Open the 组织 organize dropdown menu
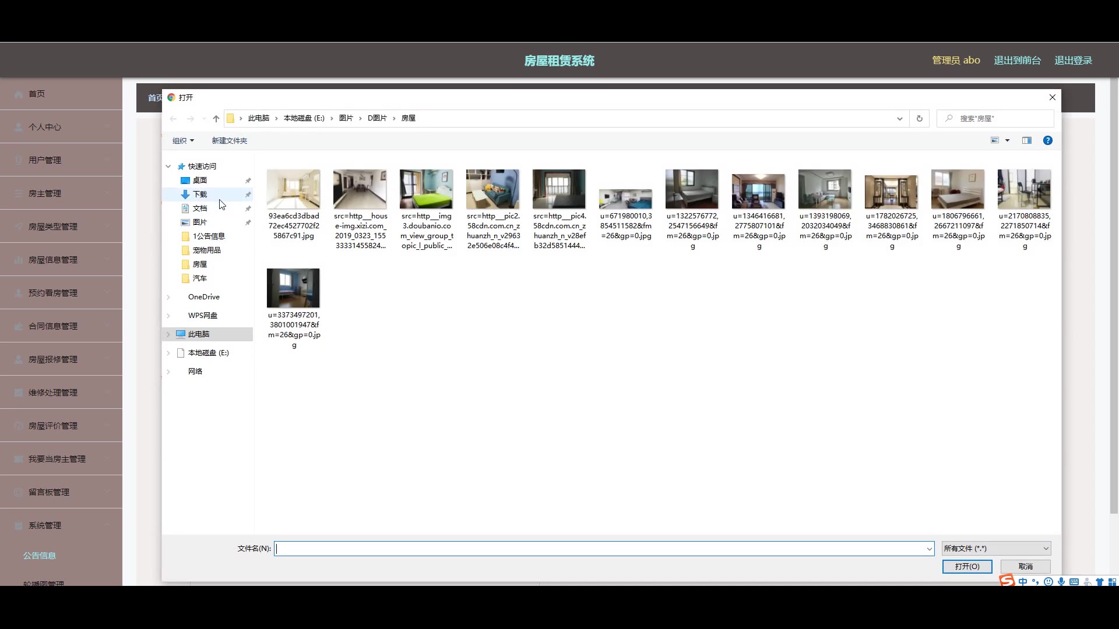The height and width of the screenshot is (629, 1119). click(x=183, y=140)
